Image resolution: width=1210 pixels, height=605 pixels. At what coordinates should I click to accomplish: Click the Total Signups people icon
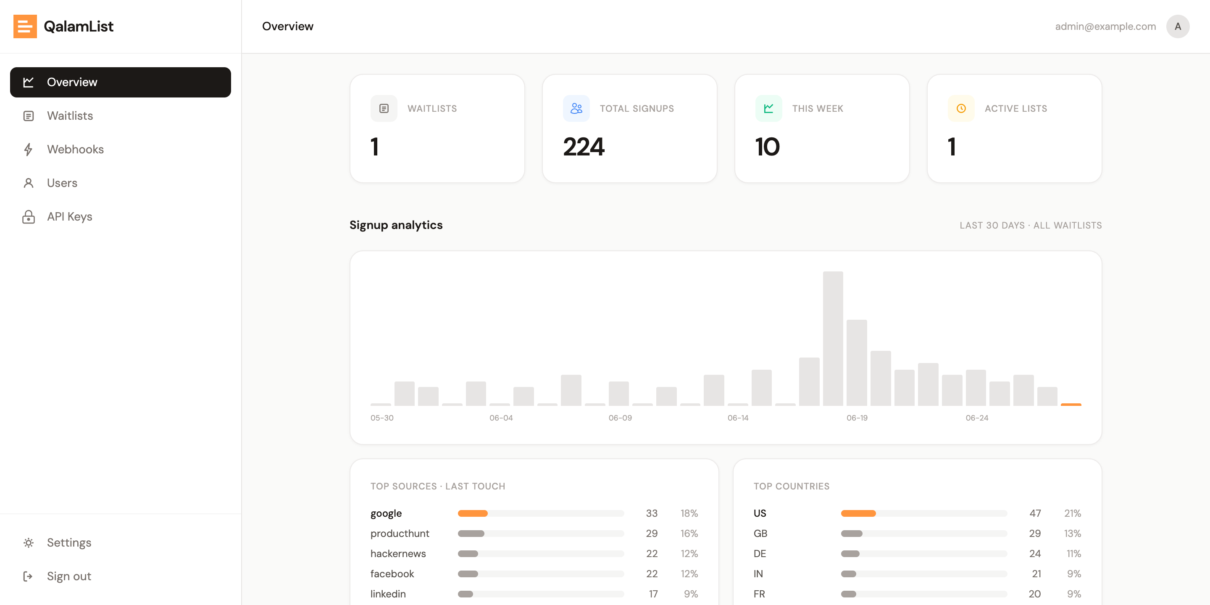(x=576, y=108)
